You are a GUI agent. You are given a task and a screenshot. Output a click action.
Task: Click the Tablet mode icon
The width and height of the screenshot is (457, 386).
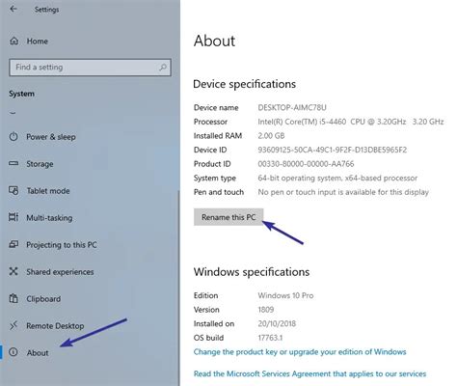coord(13,190)
